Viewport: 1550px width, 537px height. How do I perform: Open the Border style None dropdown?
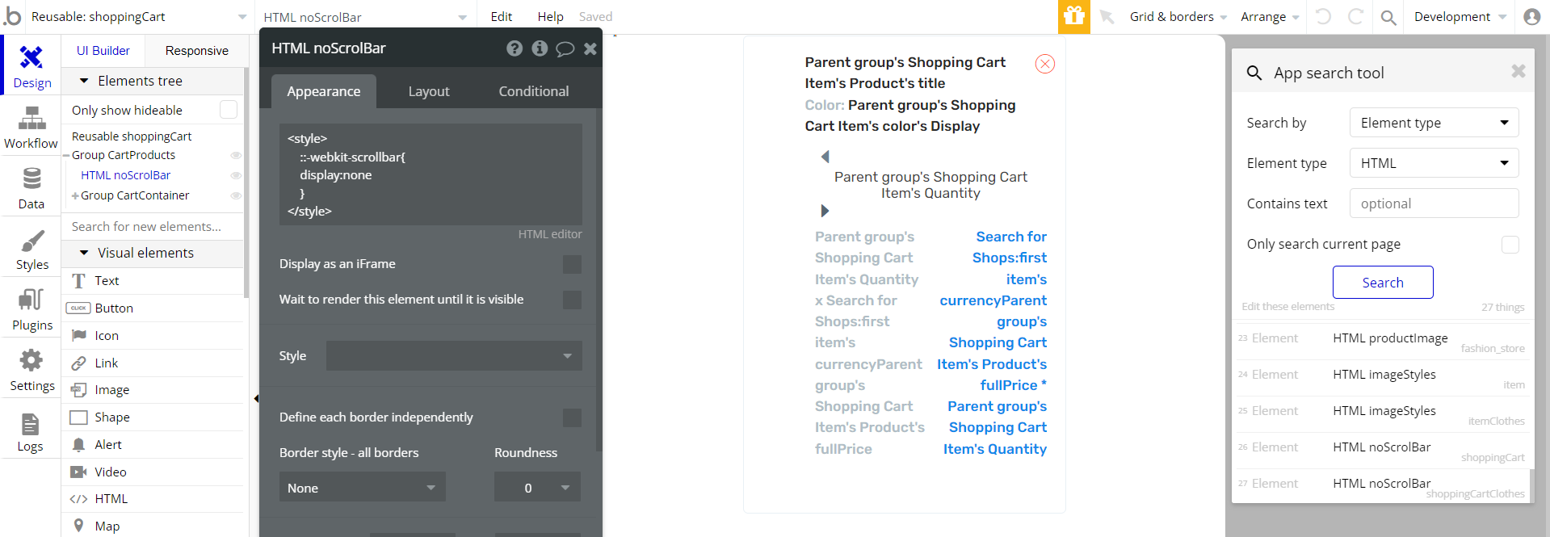[362, 488]
